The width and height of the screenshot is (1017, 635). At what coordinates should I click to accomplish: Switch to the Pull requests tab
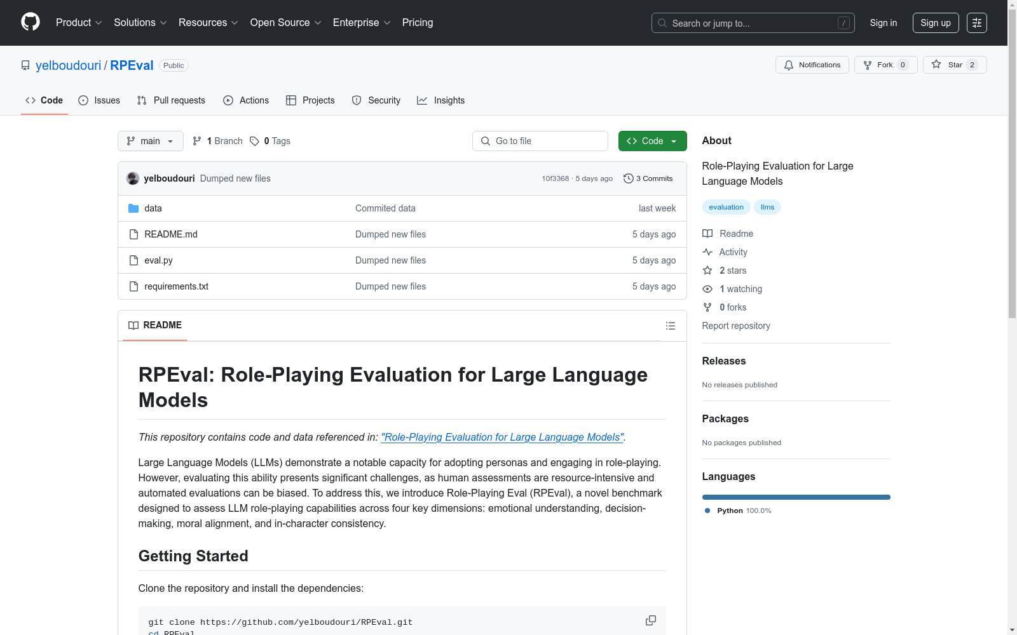(x=171, y=100)
